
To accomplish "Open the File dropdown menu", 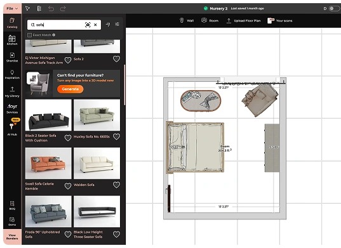I will [12, 8].
